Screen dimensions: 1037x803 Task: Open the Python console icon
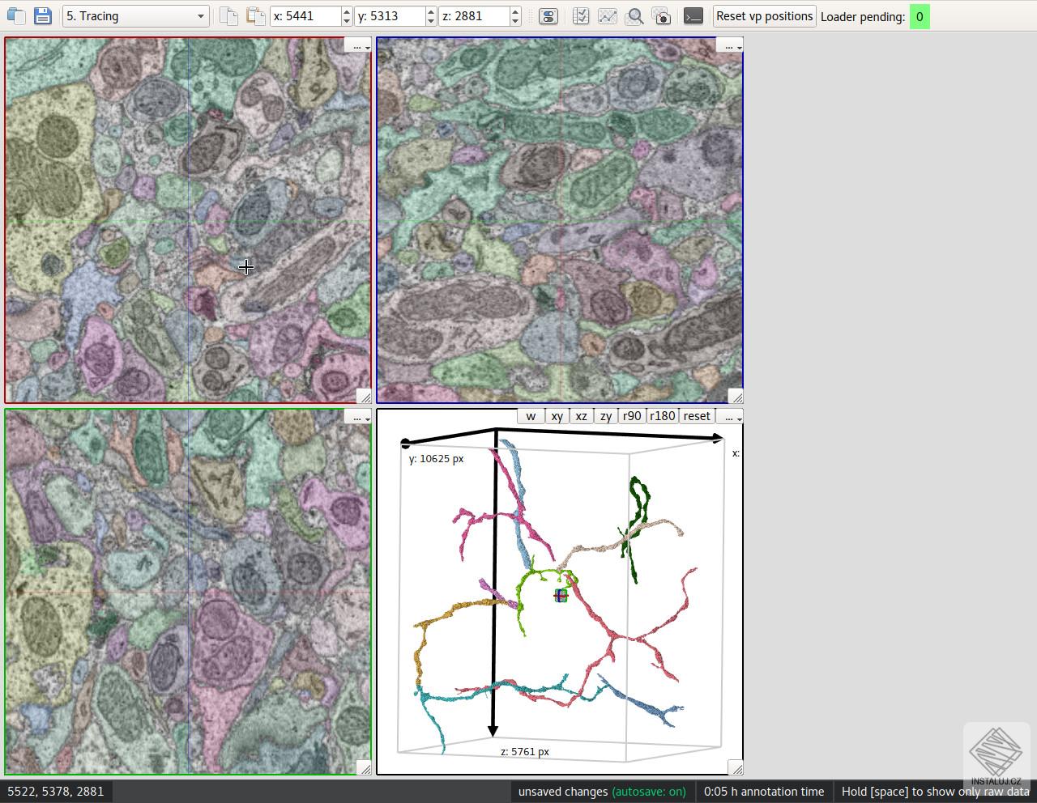[693, 16]
